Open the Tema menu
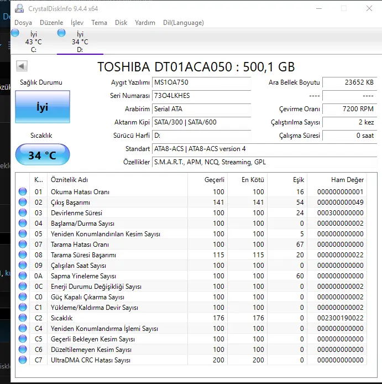This screenshot has height=384, width=382. tap(99, 23)
